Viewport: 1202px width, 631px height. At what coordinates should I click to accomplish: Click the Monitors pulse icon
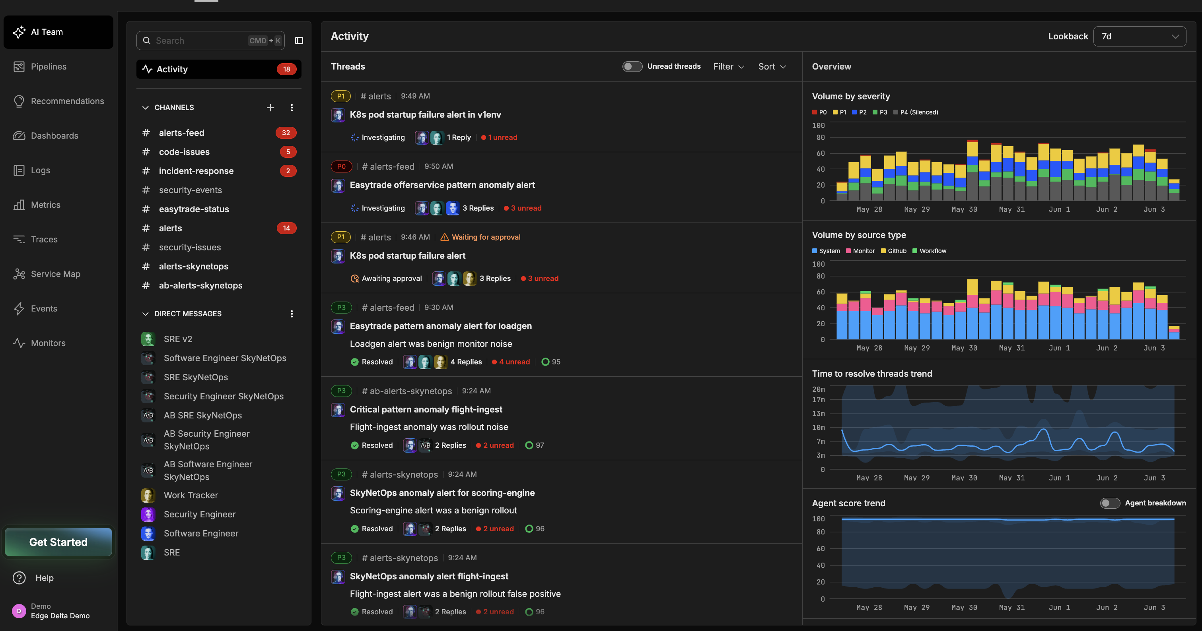19,343
